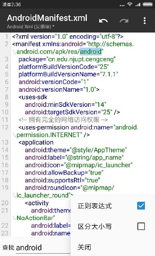
Task: Enable the 区分大小写 checkbox
Action: [x=141, y=226]
